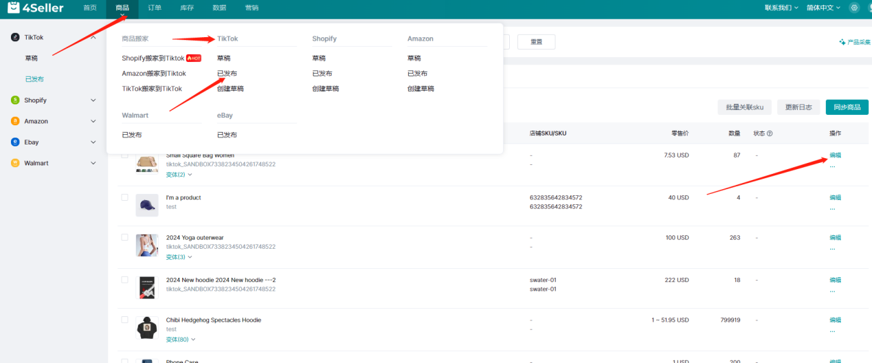The width and height of the screenshot is (872, 363).
Task: Click the 4Seller logo
Action: click(36, 8)
